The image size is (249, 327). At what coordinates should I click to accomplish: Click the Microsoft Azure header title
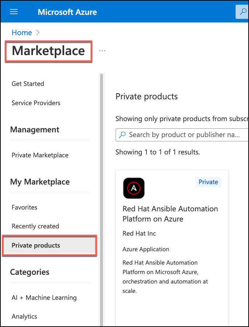point(67,12)
